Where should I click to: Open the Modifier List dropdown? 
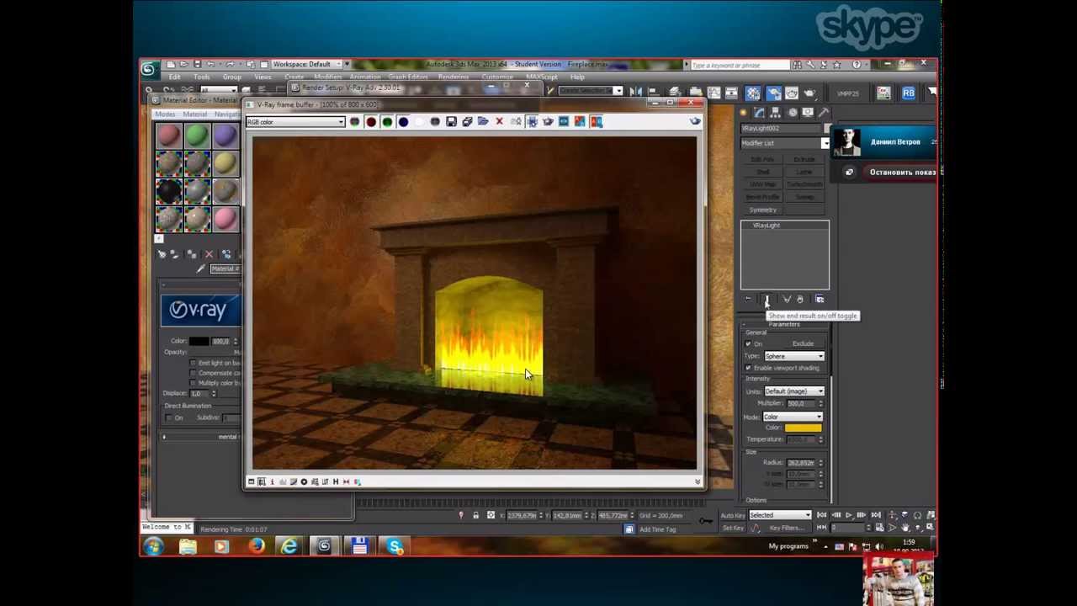pos(785,143)
